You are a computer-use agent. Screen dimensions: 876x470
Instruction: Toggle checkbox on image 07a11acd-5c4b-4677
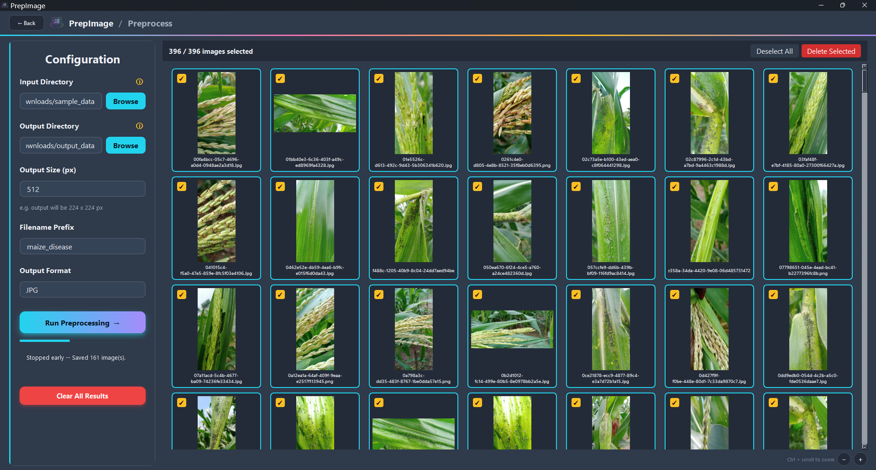(x=182, y=294)
